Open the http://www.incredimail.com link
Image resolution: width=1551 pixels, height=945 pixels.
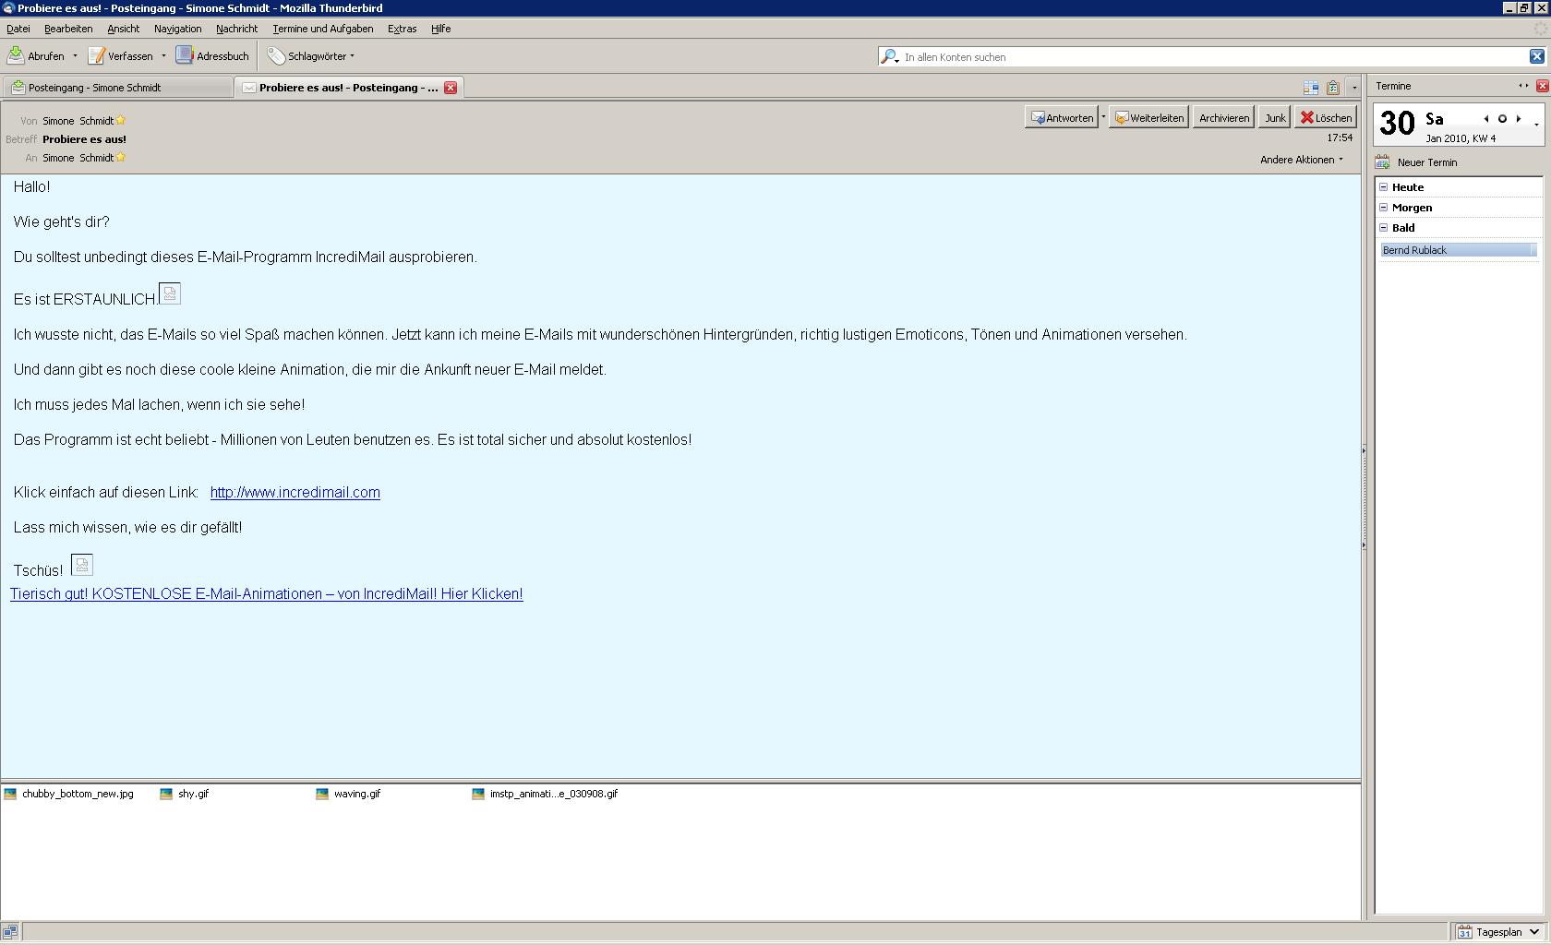pos(295,492)
